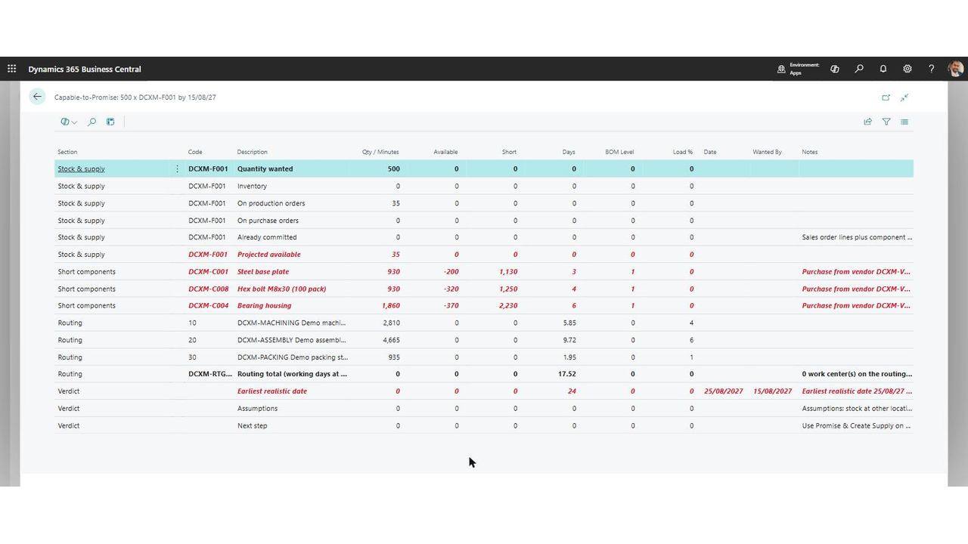968x544 pixels.
Task: Click code DCXM-C001 in Short components
Action: 208,271
